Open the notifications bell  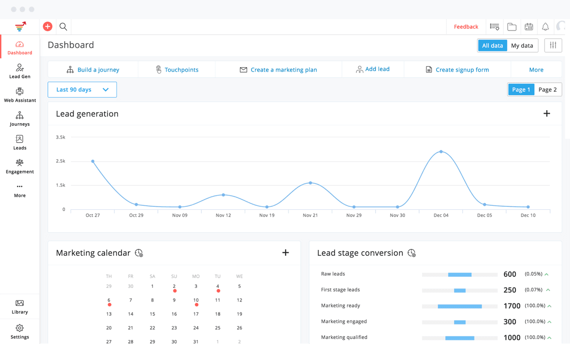[545, 27]
